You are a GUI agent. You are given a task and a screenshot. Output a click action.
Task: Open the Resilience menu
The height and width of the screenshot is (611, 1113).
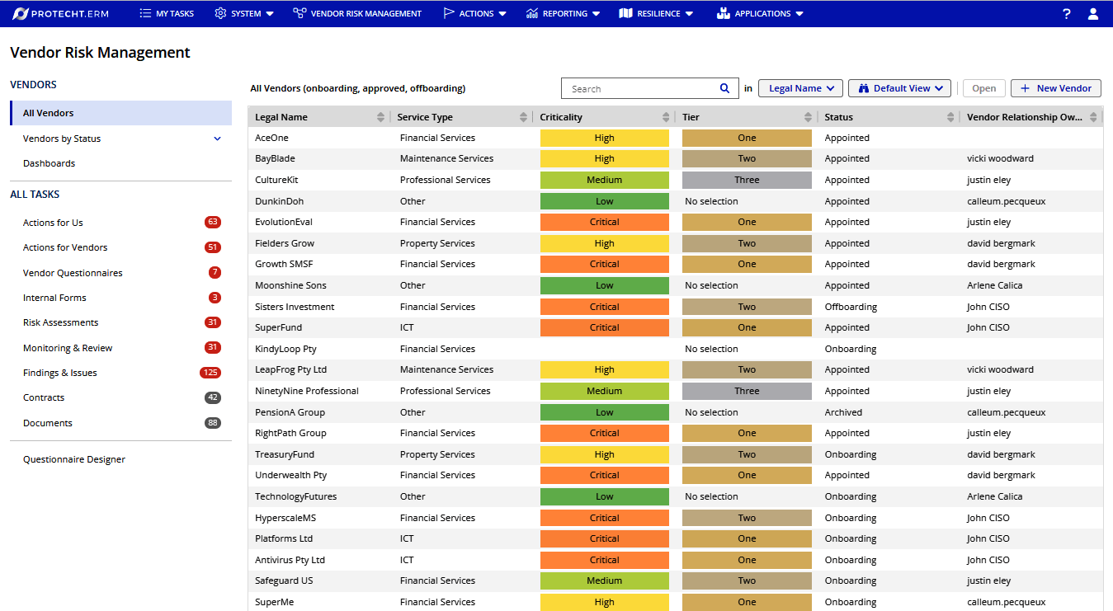(x=656, y=13)
